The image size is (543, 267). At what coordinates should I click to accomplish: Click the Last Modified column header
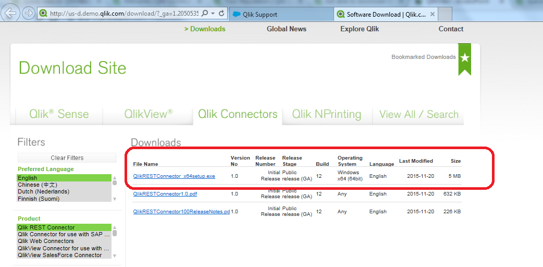(416, 161)
